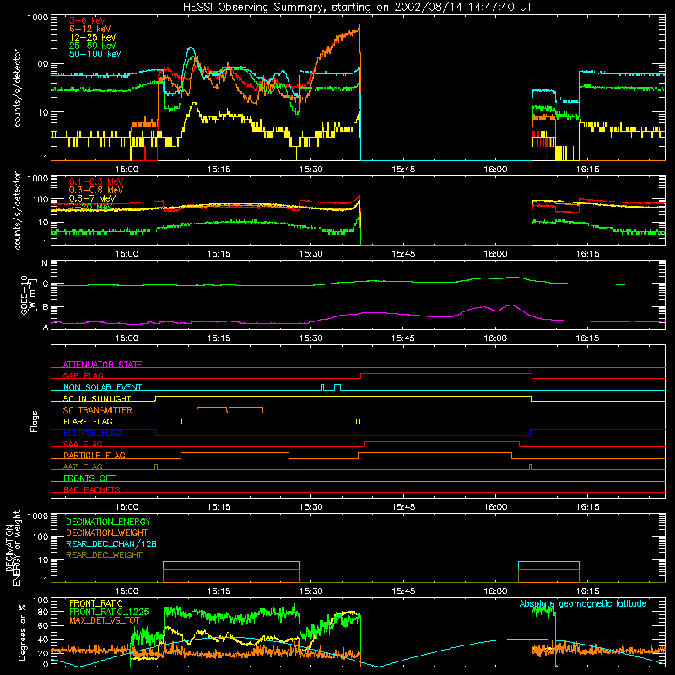Image resolution: width=675 pixels, height=675 pixels.
Task: Click the counts/s/detector label of top plot
Action: [17, 88]
